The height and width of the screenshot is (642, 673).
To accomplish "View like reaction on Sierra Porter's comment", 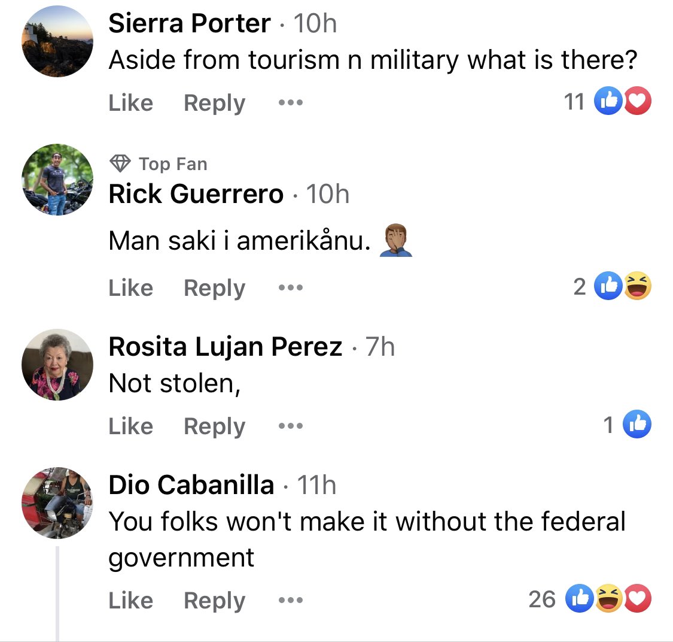I will [608, 101].
